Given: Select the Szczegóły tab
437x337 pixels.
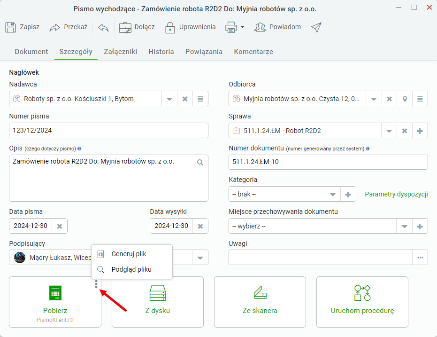Looking at the screenshot, I should (x=76, y=52).
